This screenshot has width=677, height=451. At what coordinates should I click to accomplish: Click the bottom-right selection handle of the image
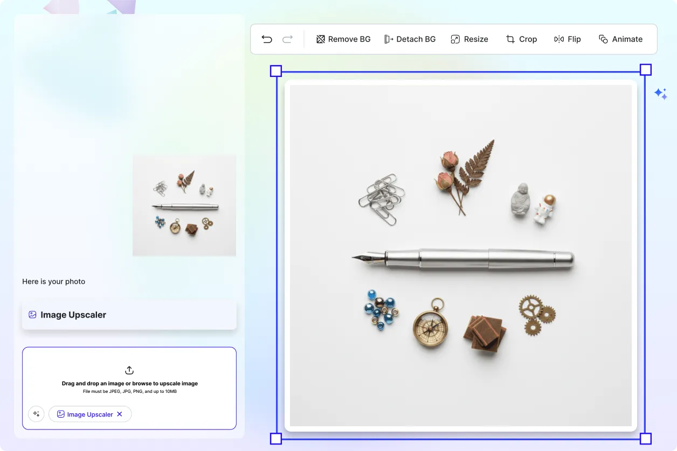tap(645, 439)
